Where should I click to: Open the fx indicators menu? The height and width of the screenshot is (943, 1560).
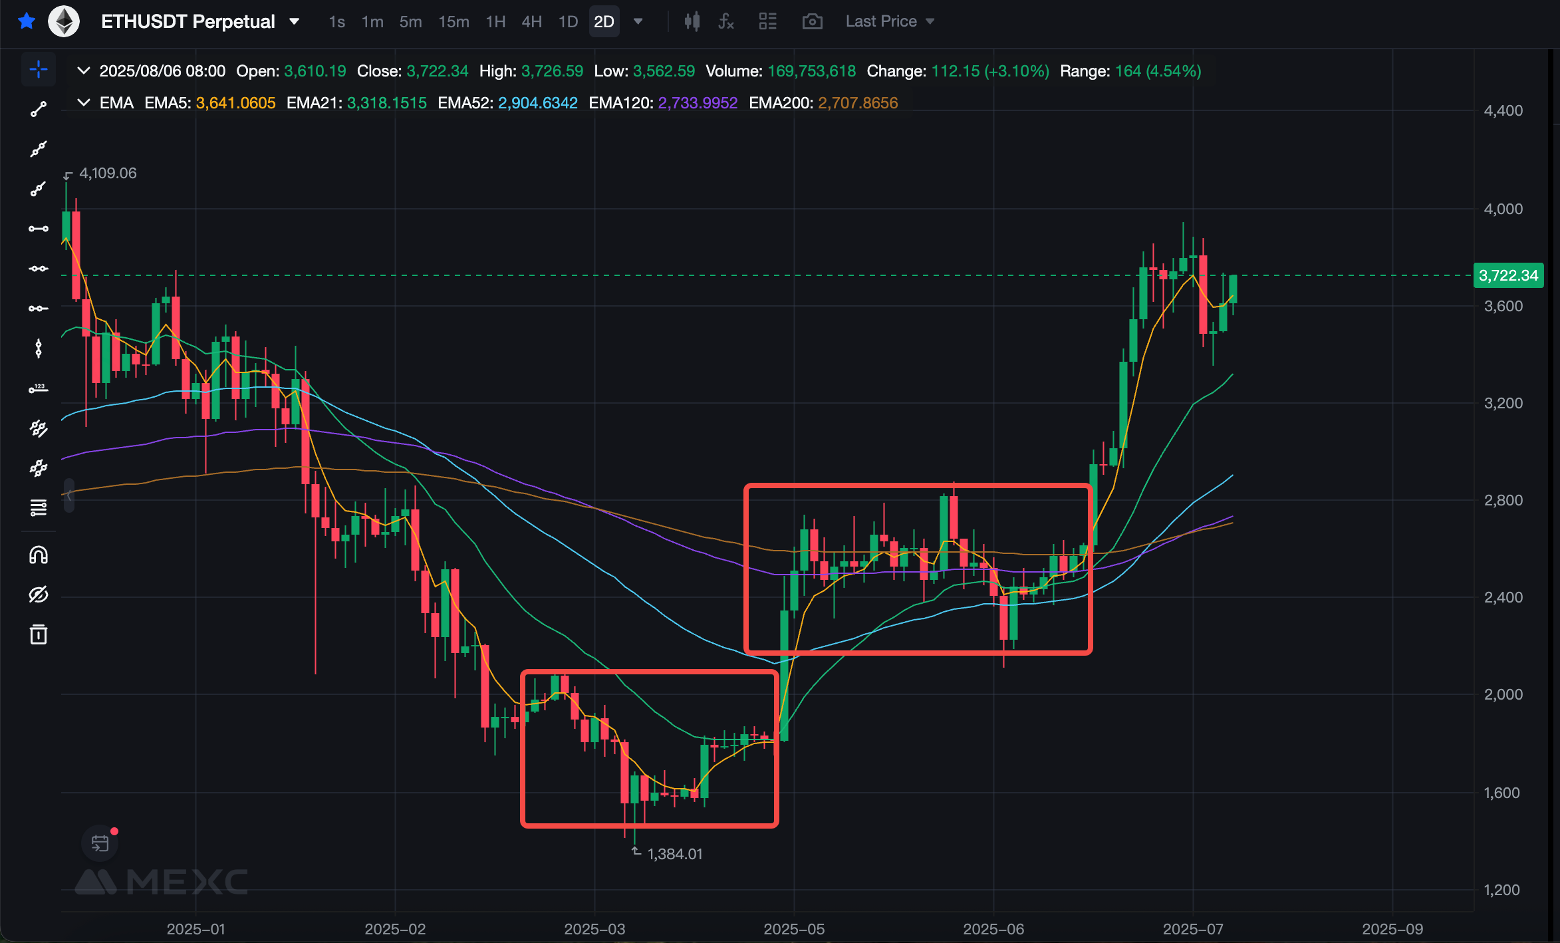pos(726,22)
